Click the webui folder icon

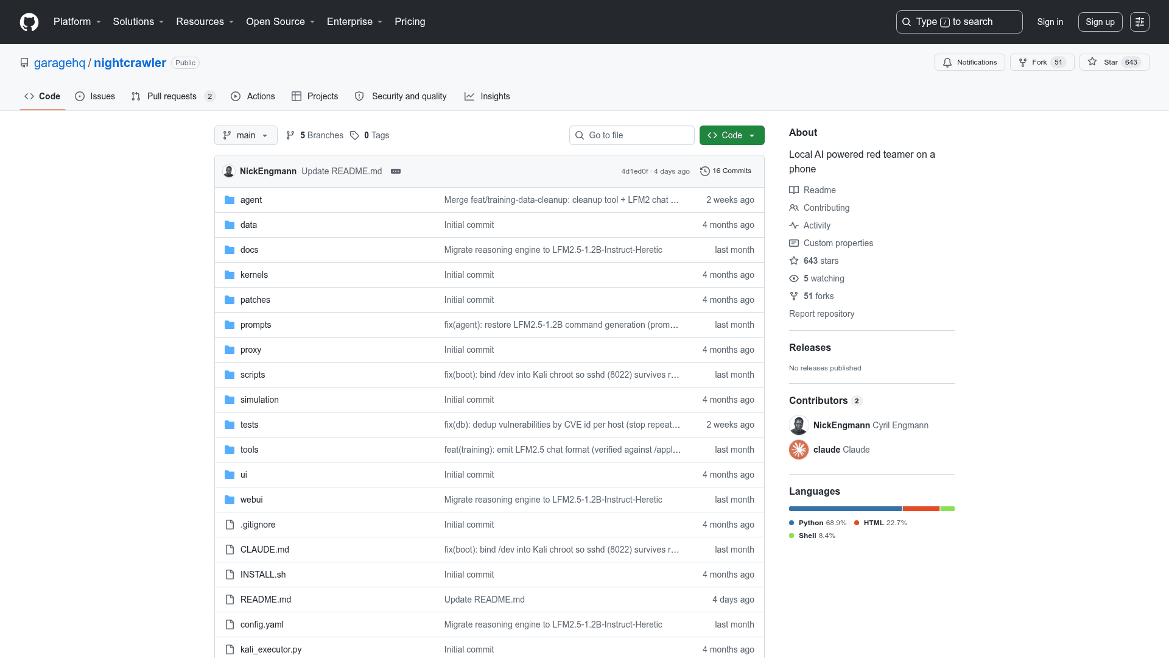point(230,500)
